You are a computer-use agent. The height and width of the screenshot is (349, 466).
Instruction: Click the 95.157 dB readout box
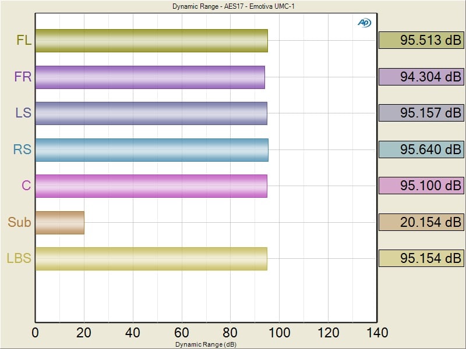click(x=421, y=113)
